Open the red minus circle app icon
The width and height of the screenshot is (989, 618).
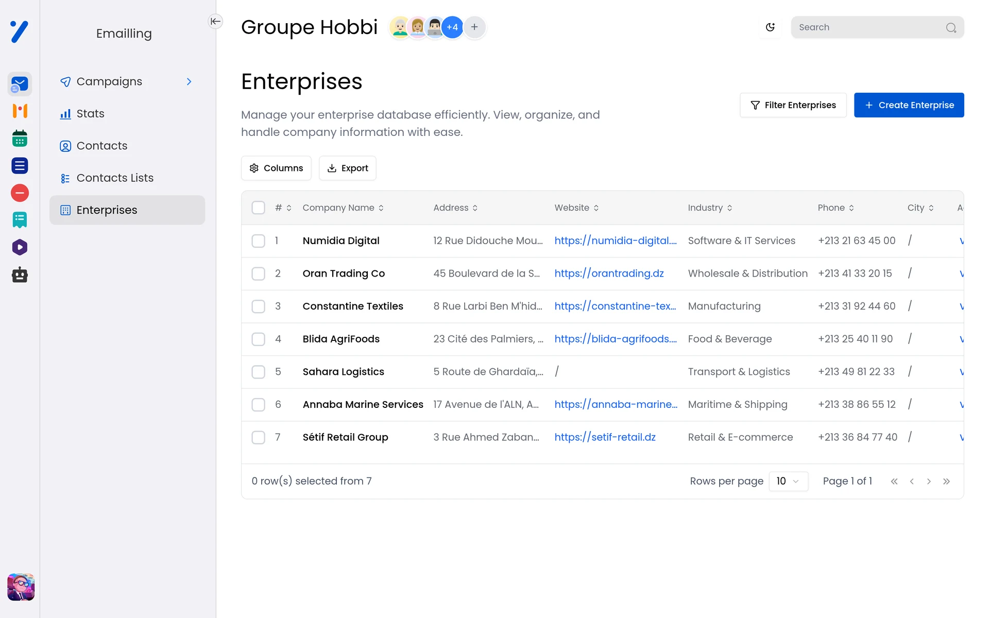(x=20, y=193)
